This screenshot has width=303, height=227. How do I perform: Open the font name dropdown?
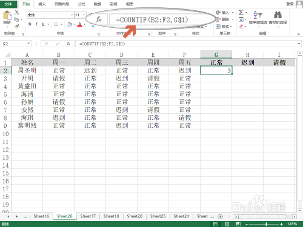click(x=72, y=15)
